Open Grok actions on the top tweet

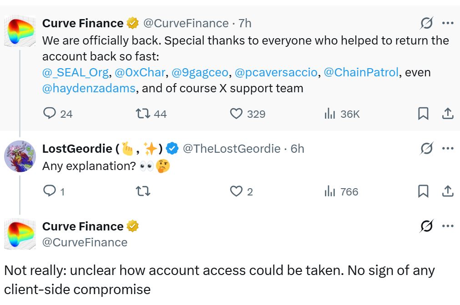[427, 23]
